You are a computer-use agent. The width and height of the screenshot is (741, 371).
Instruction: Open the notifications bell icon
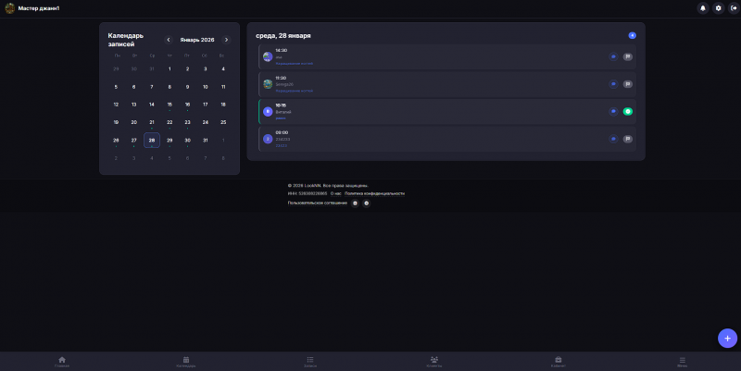point(703,8)
